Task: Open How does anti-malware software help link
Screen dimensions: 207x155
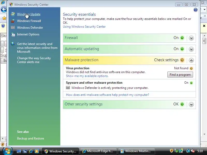Action: pos(107,95)
